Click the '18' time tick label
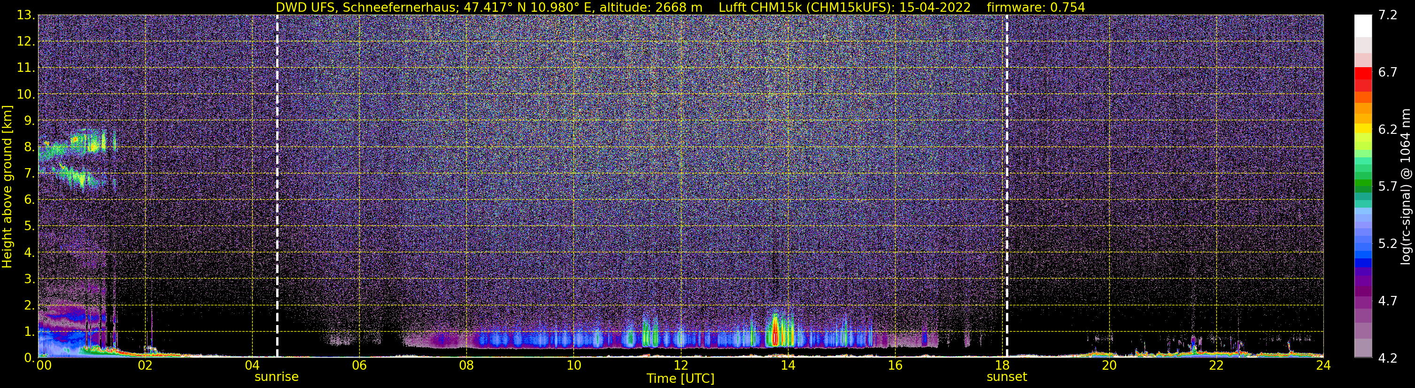 [x=1002, y=365]
